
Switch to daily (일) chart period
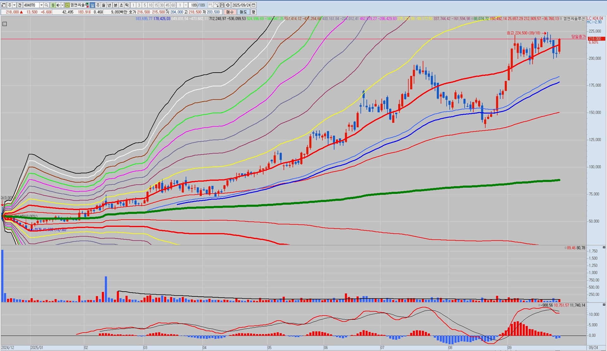click(92, 5)
